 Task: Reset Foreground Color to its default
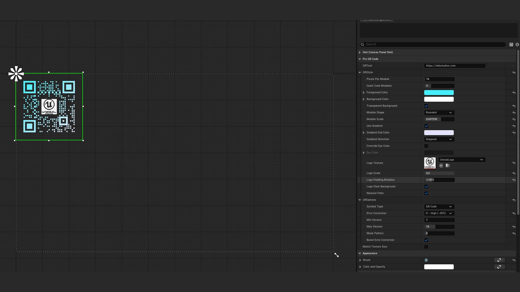[514, 92]
